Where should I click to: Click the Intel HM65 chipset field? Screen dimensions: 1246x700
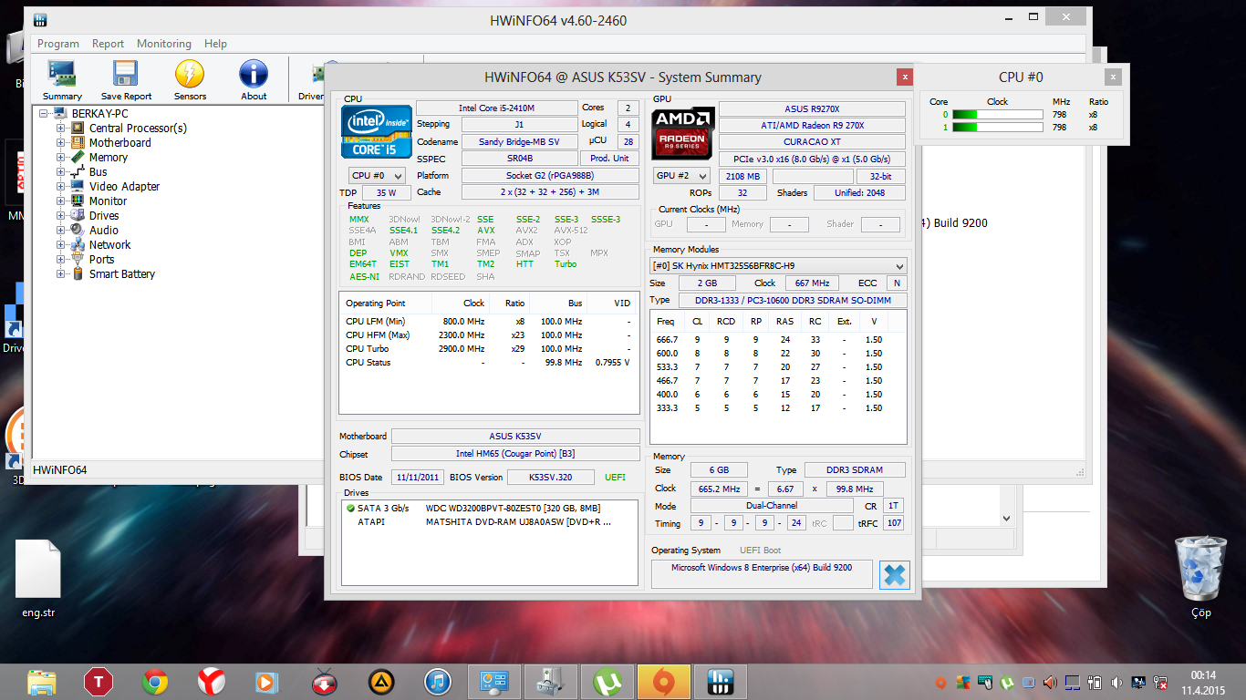515,453
